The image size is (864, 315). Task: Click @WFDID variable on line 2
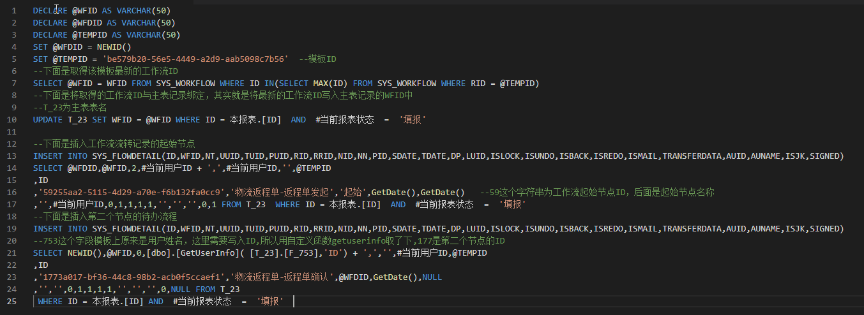point(86,23)
